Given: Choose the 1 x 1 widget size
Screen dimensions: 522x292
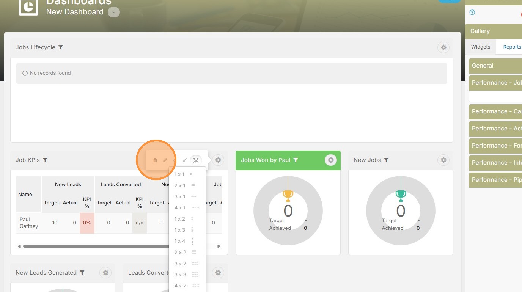Looking at the screenshot, I should 187,174.
